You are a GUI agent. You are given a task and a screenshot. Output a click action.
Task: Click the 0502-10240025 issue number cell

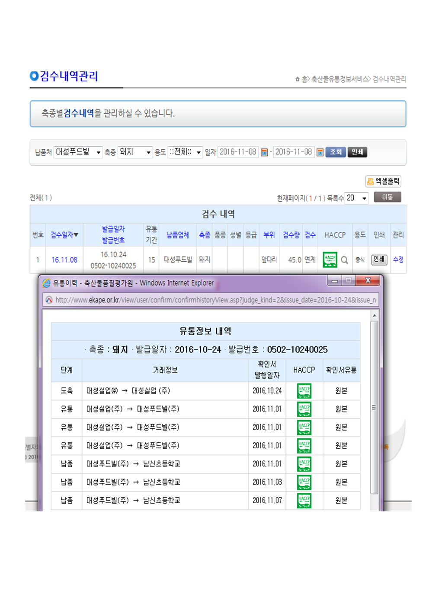coord(113,266)
